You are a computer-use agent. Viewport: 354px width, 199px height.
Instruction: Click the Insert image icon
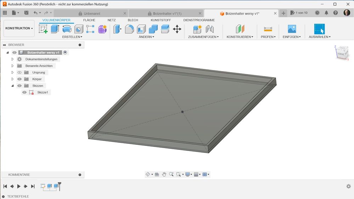[292, 29]
